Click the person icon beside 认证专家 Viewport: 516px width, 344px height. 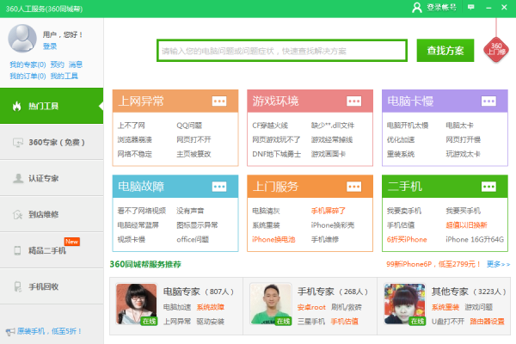(x=15, y=178)
